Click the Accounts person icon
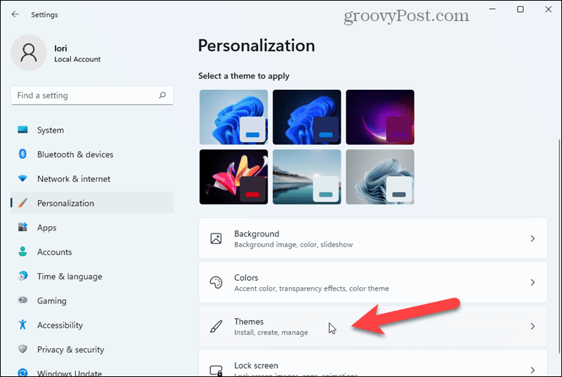 [22, 251]
